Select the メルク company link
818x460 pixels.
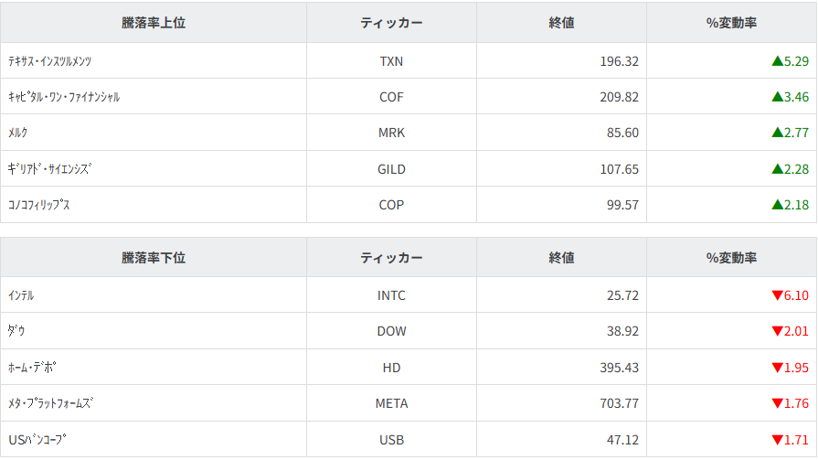pyautogui.click(x=17, y=133)
